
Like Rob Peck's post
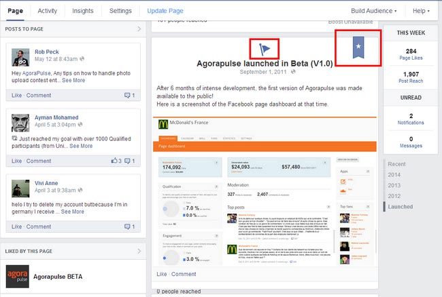tap(16, 95)
